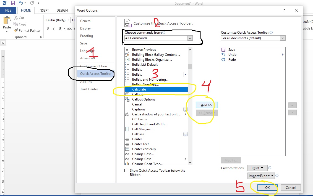Click Cancel button
The image size is (313, 196).
(x=290, y=188)
